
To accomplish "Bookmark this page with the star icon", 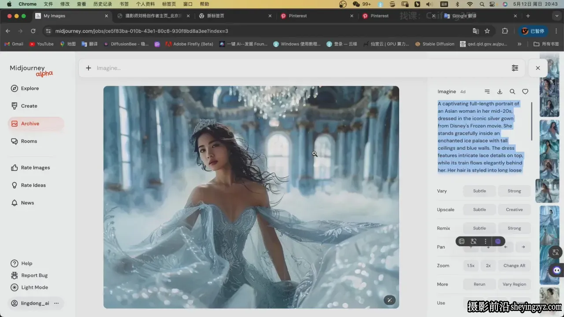I will 487,31.
